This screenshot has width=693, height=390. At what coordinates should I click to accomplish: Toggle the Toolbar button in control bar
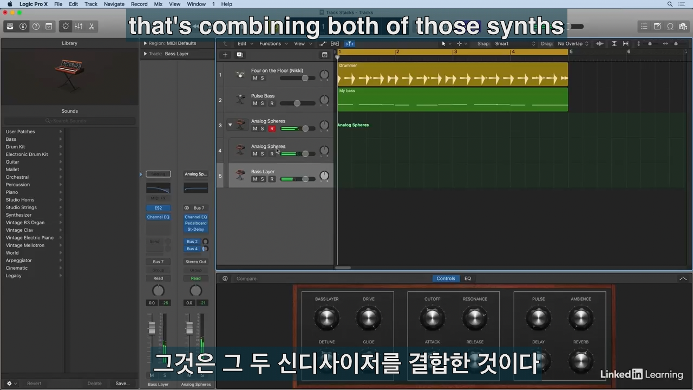coord(49,26)
